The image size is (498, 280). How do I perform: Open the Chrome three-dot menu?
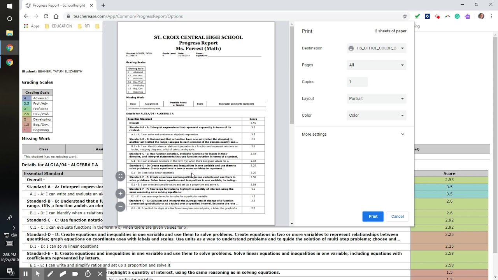tap(491, 16)
